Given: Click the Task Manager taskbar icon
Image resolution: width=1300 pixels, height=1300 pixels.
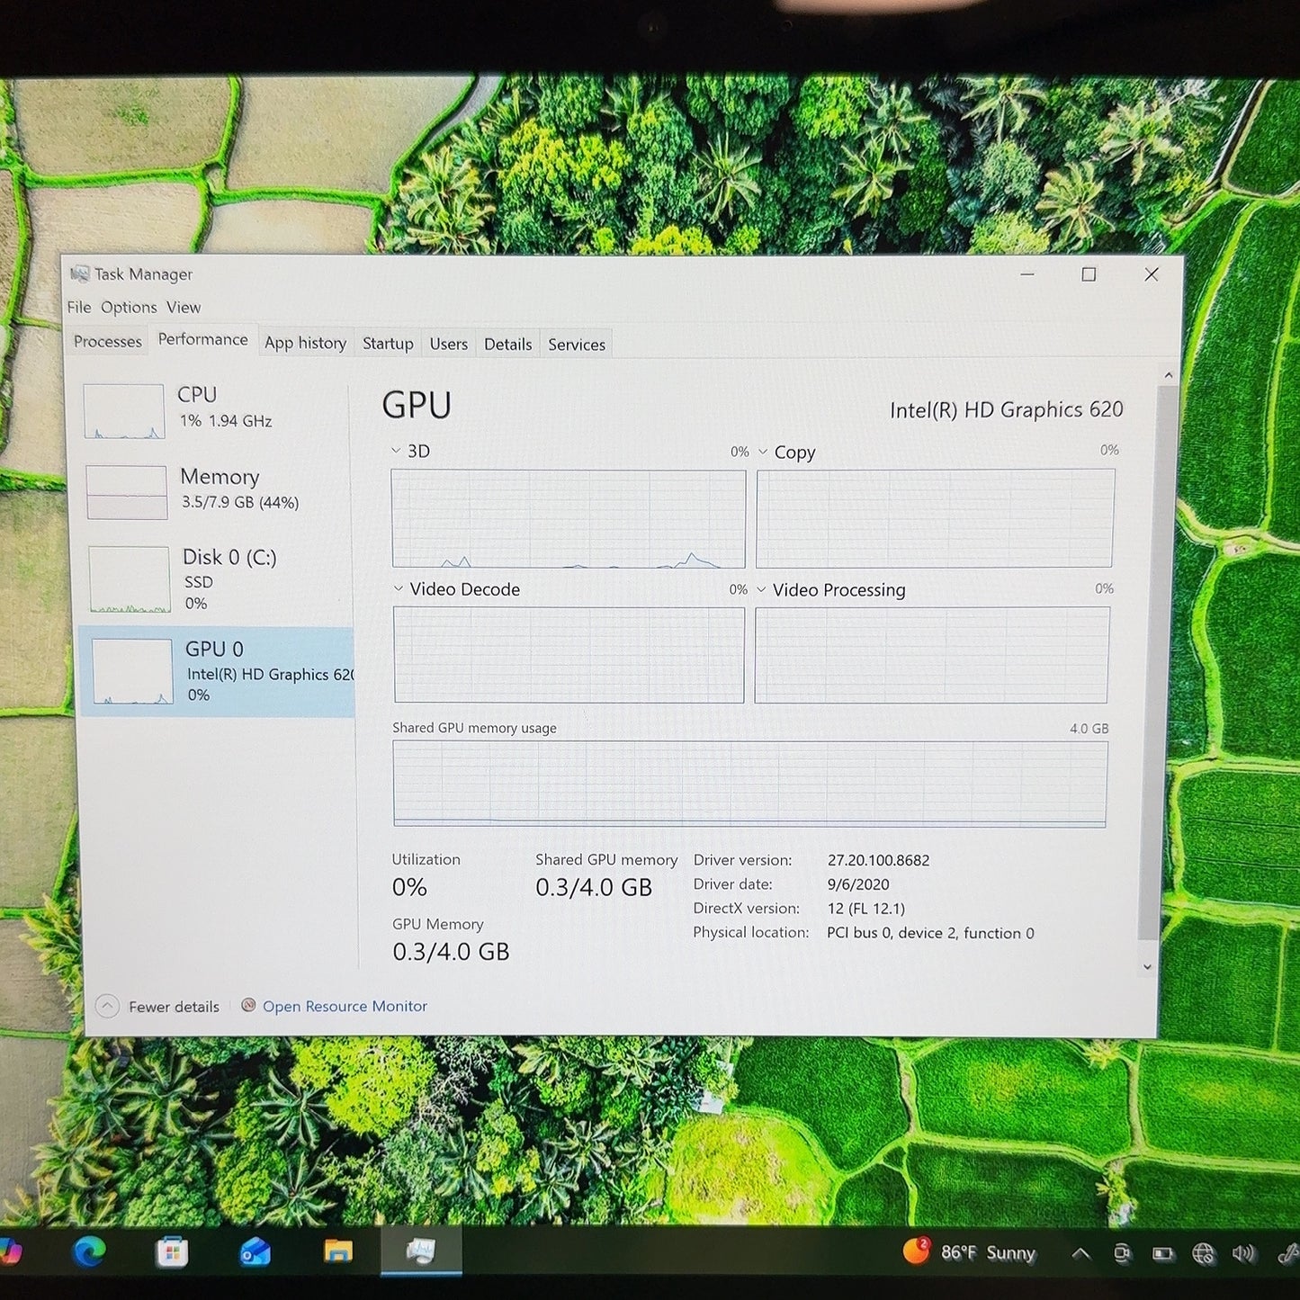Looking at the screenshot, I should [421, 1251].
